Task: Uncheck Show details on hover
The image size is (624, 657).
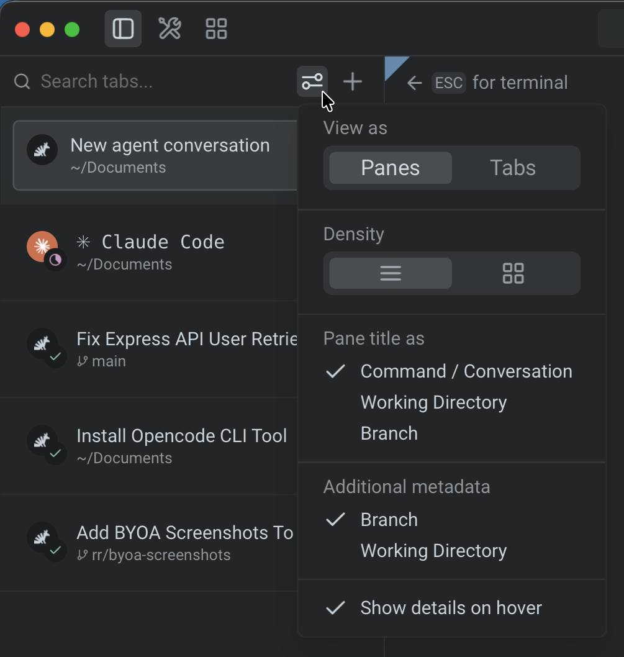Action: click(x=451, y=608)
